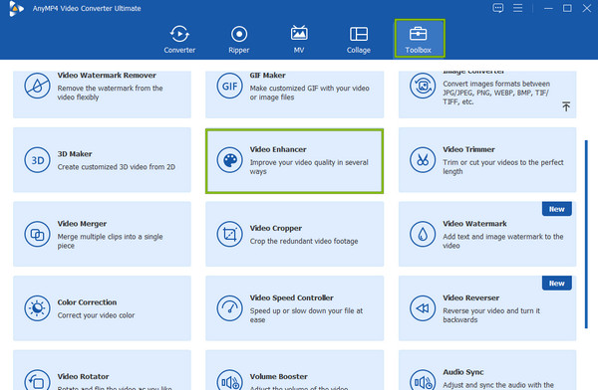Click the Video Enhancer title text
This screenshot has height=390, width=598.
pyautogui.click(x=278, y=149)
